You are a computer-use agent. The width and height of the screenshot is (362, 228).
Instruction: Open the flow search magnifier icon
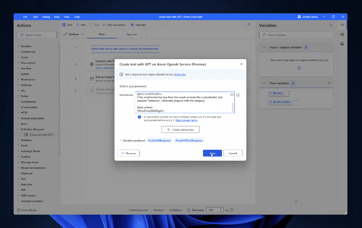[x=249, y=24]
